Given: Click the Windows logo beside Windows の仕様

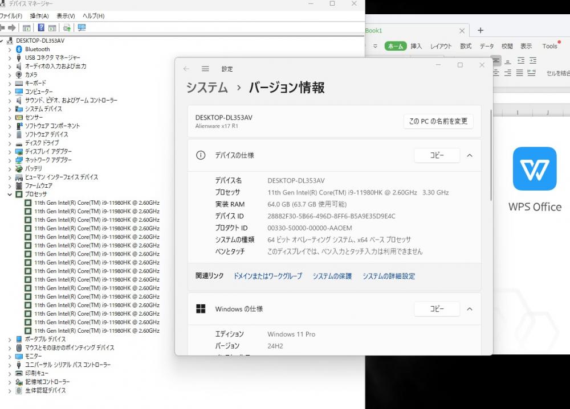Looking at the screenshot, I should tap(201, 309).
